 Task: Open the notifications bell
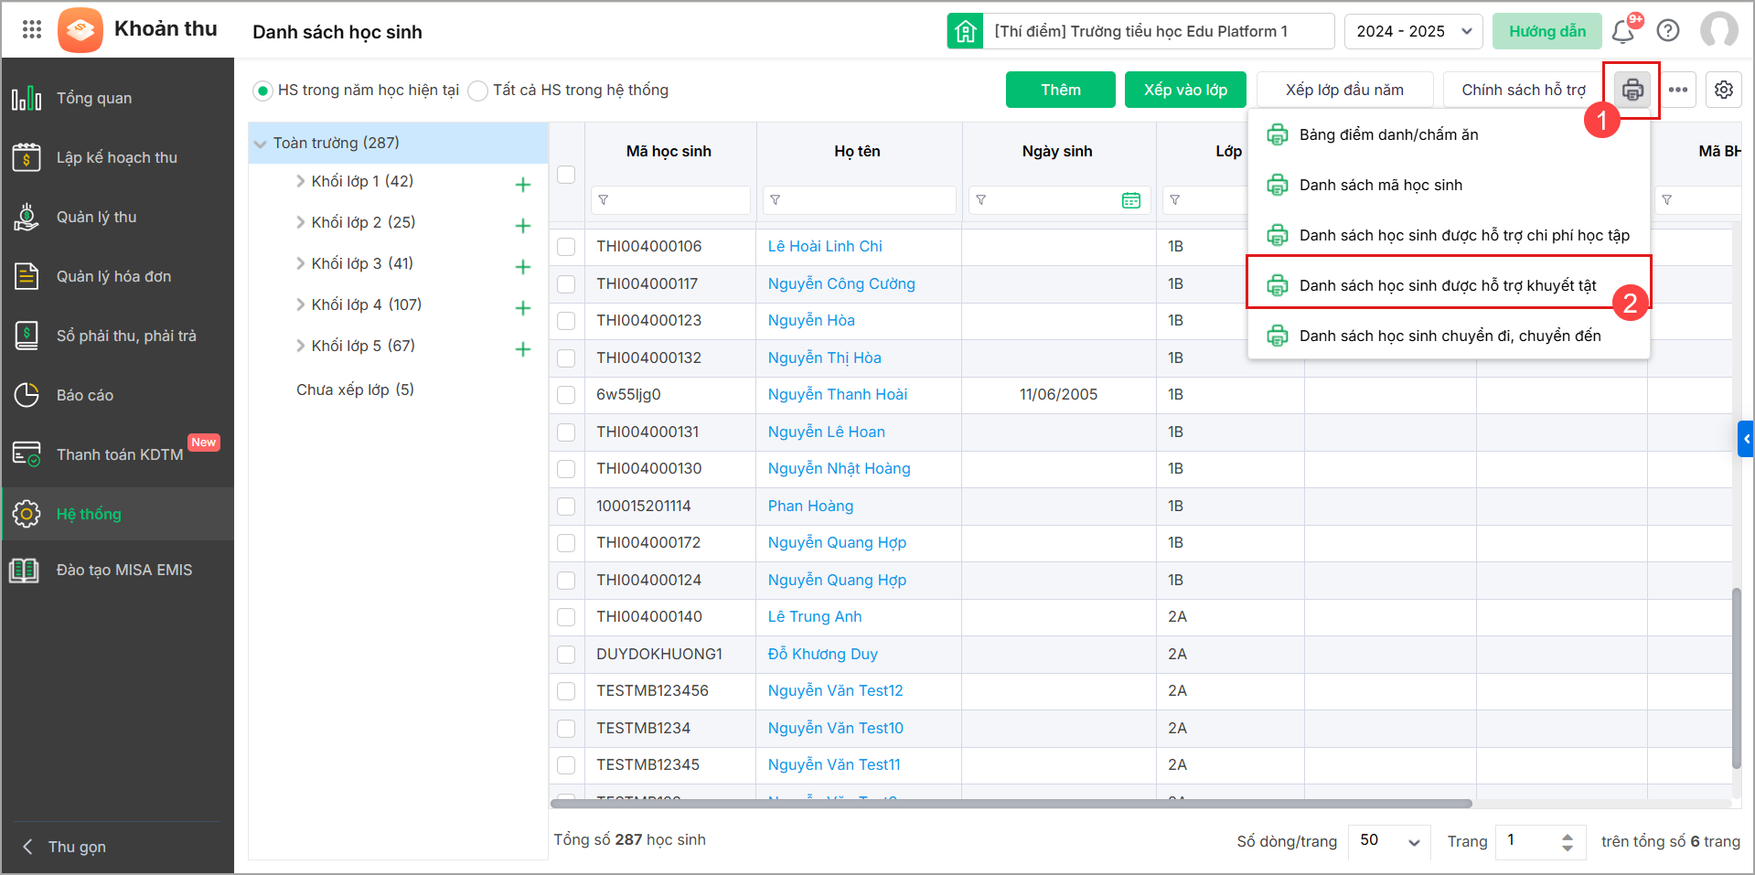pyautogui.click(x=1623, y=31)
